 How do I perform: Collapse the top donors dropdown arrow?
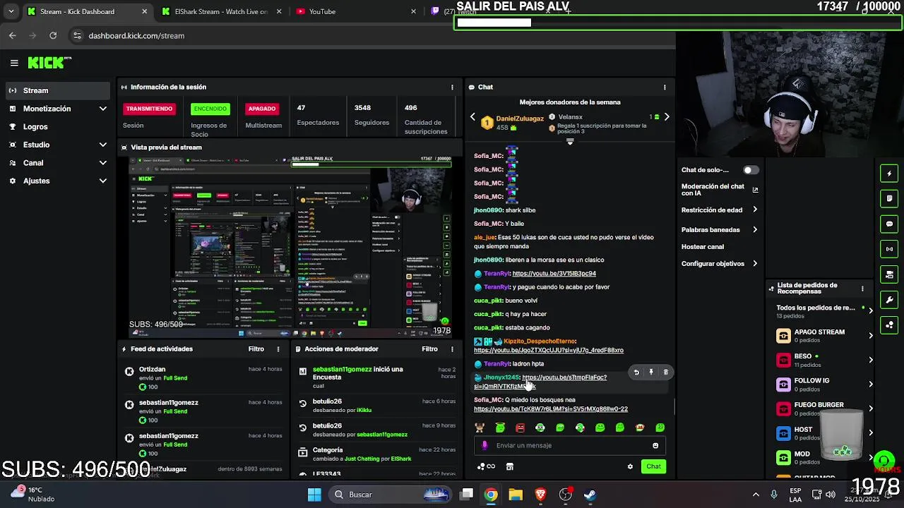[x=570, y=141]
